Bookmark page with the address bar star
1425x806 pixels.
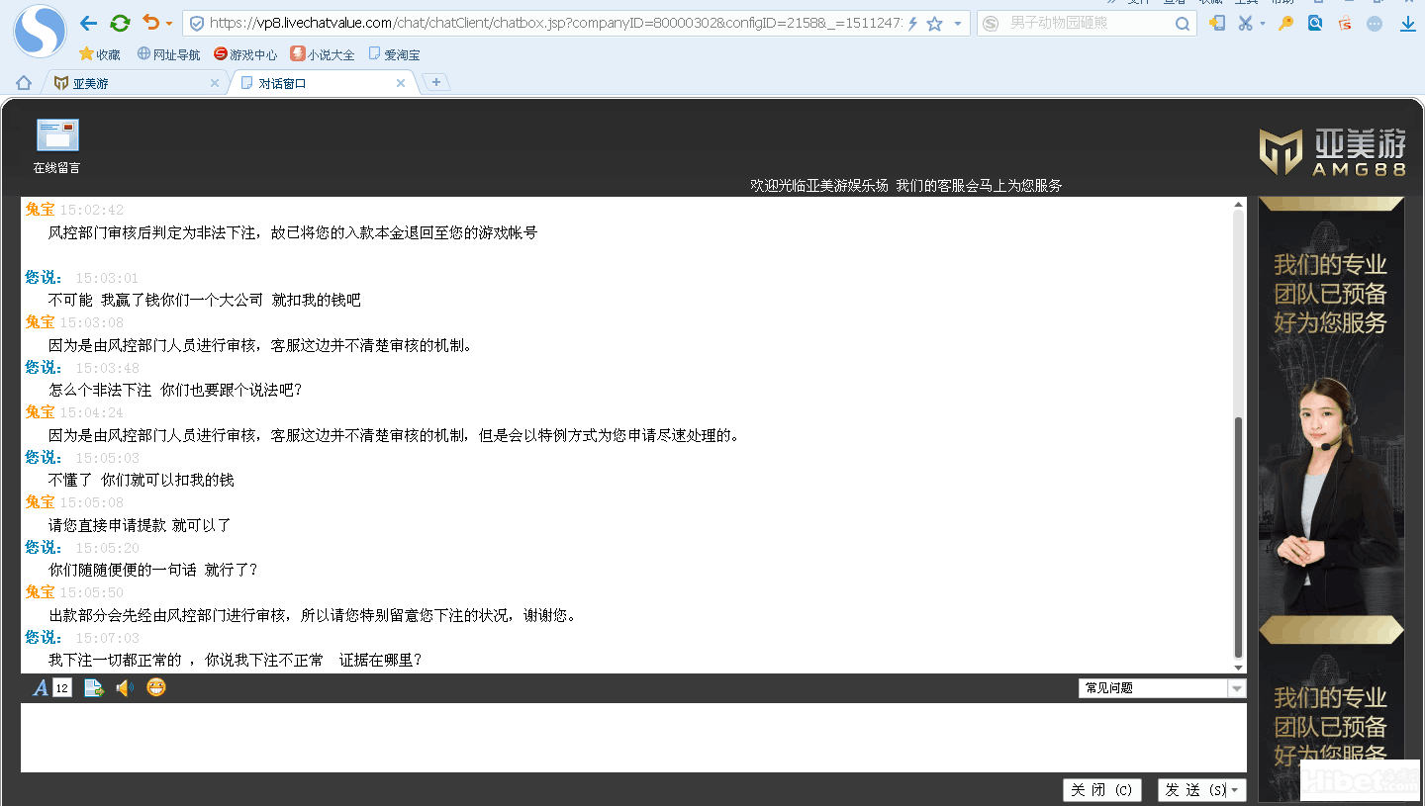click(934, 24)
